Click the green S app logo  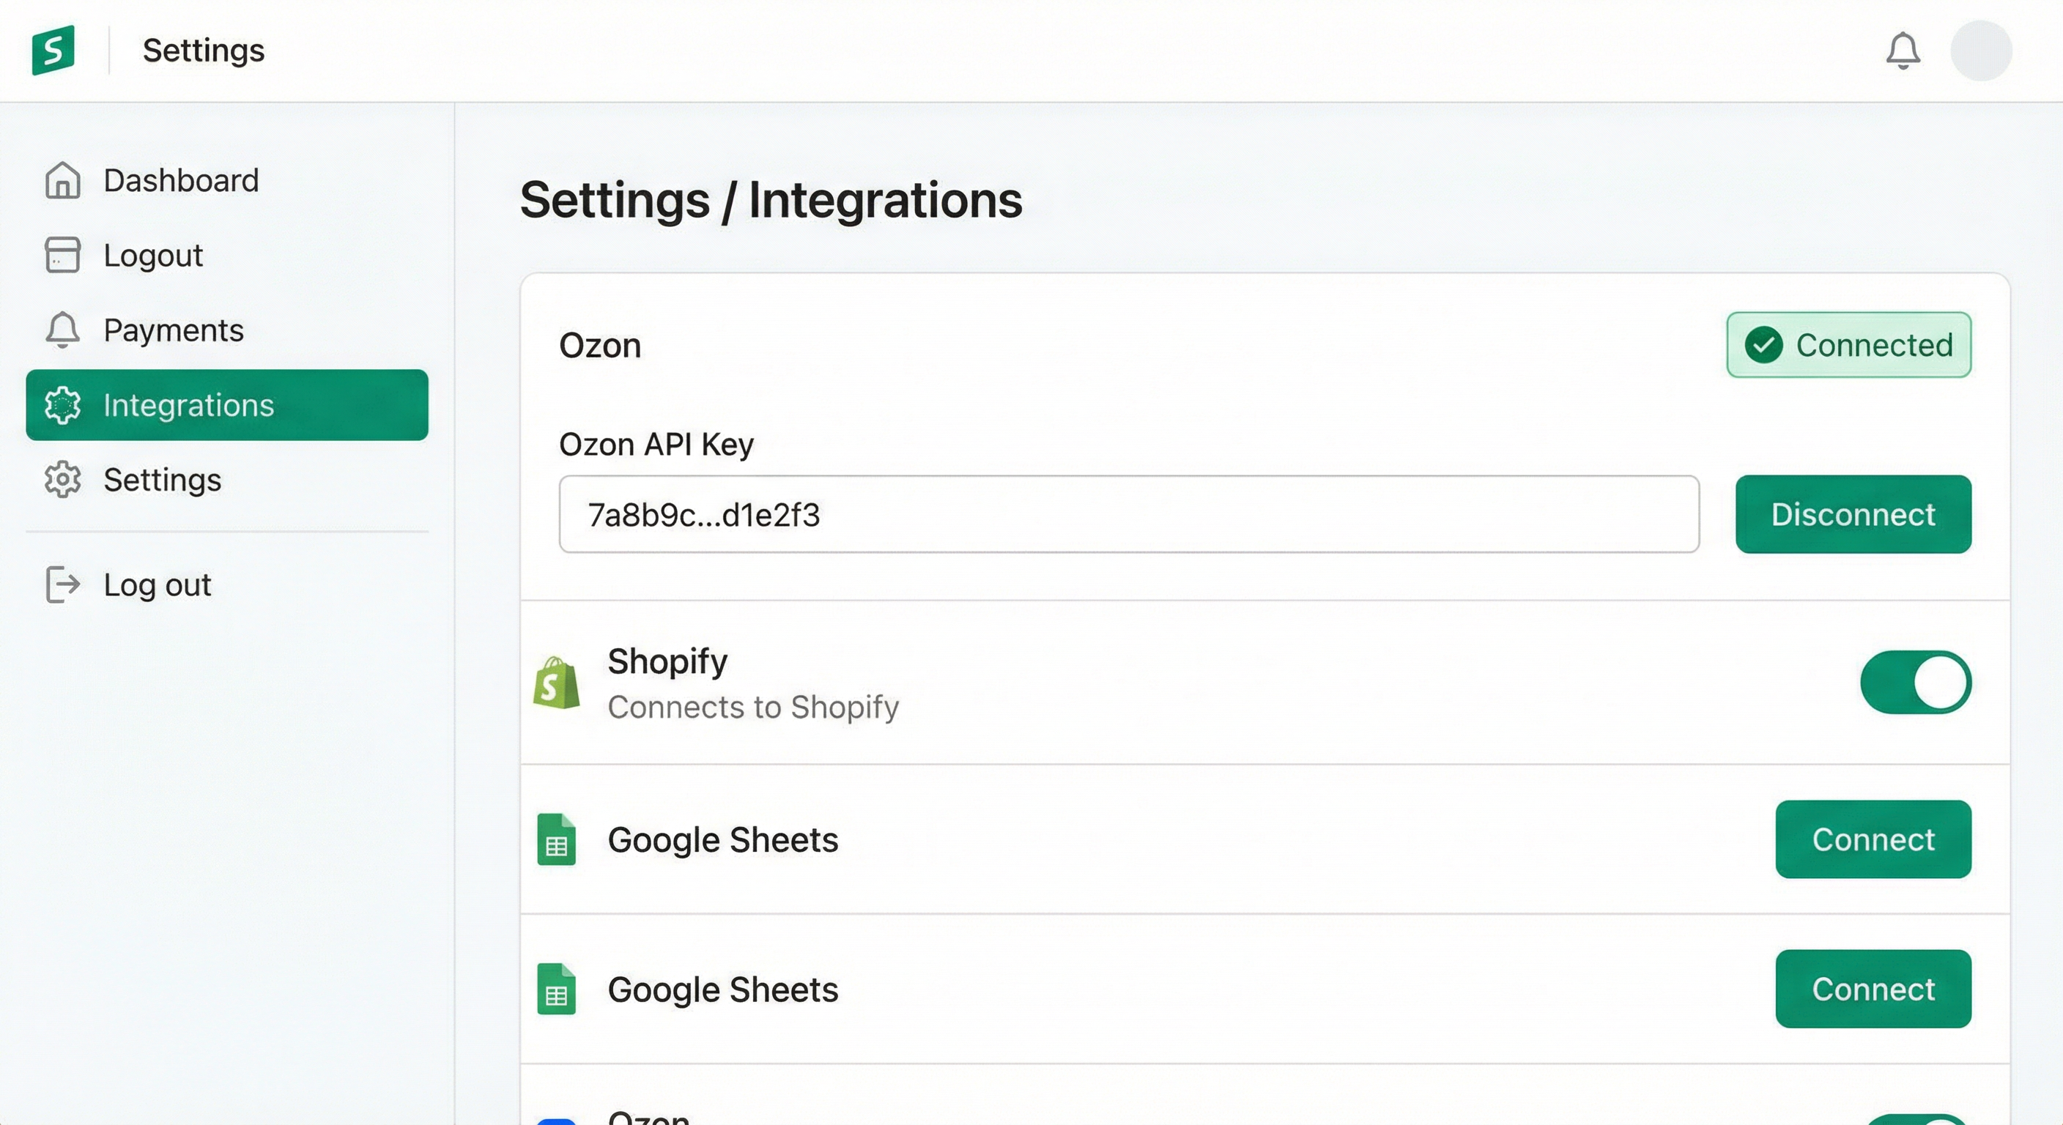click(x=53, y=50)
